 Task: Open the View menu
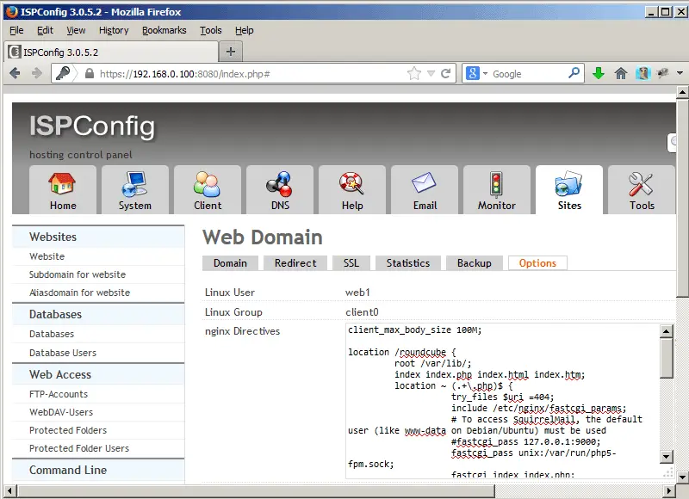coord(76,30)
